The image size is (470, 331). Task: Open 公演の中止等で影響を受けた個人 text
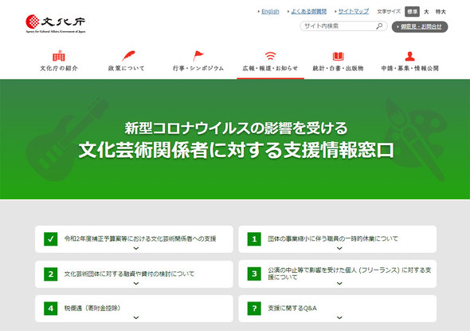(x=350, y=274)
